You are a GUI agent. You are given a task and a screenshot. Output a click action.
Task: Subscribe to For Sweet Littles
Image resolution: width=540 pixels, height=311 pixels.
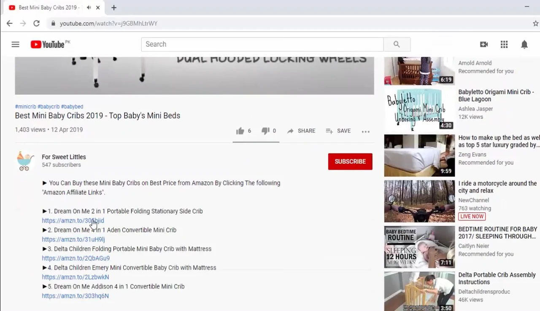coord(350,161)
